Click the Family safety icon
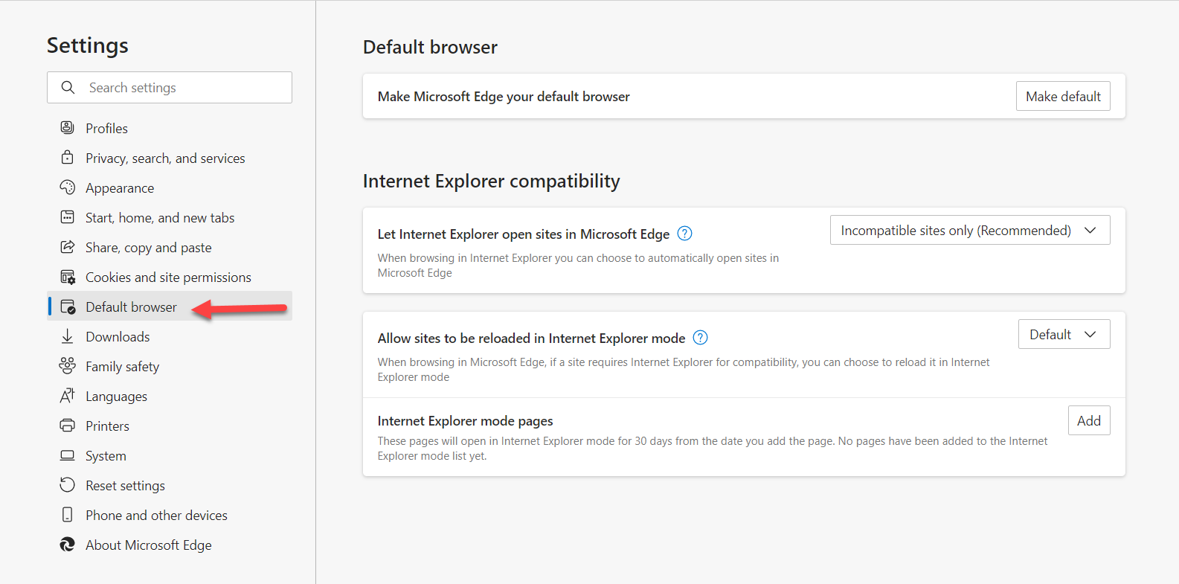 coord(67,366)
